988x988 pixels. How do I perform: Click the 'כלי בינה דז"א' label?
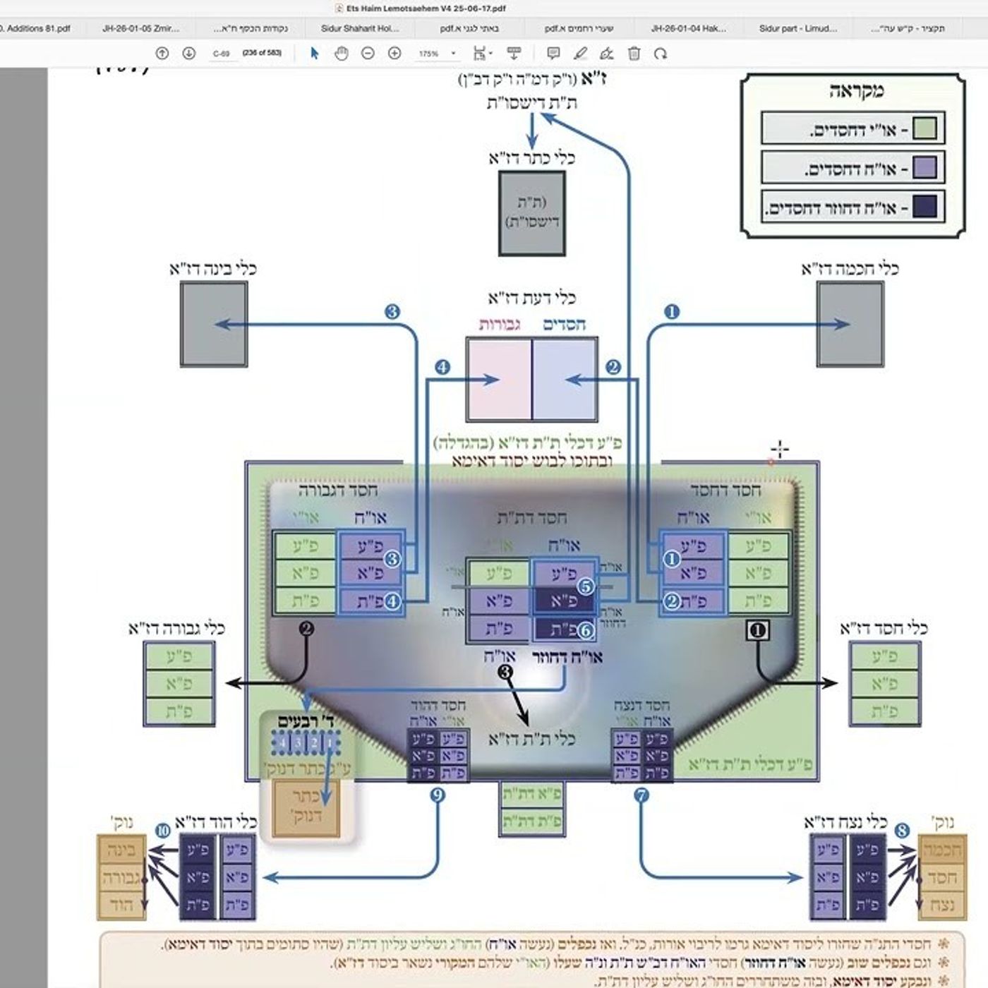213,269
